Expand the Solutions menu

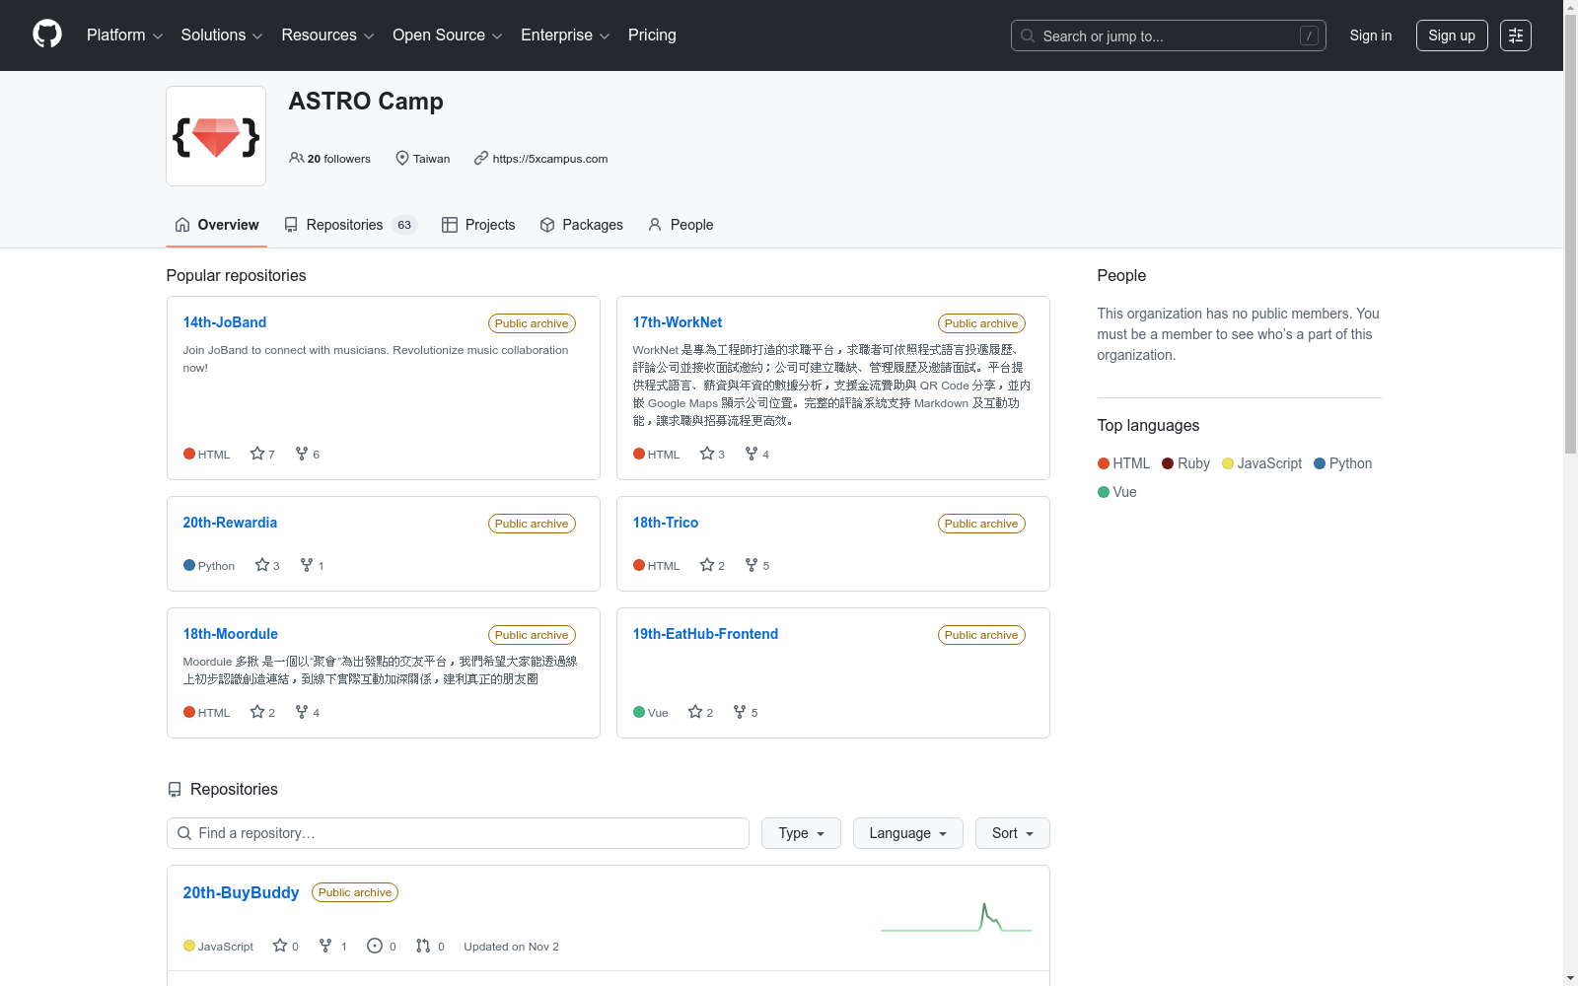pyautogui.click(x=222, y=35)
